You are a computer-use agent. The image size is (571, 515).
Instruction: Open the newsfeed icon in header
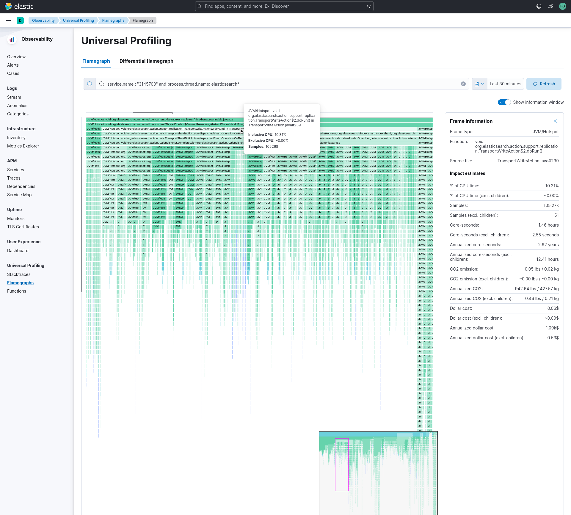click(x=550, y=6)
